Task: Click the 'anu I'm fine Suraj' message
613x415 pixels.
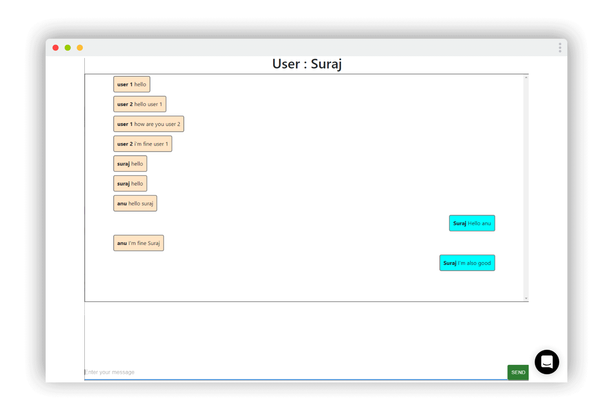Action: 139,243
